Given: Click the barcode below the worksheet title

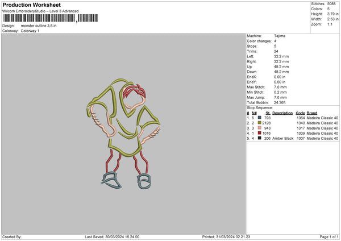Looking at the screenshot, I should [x=51, y=18].
